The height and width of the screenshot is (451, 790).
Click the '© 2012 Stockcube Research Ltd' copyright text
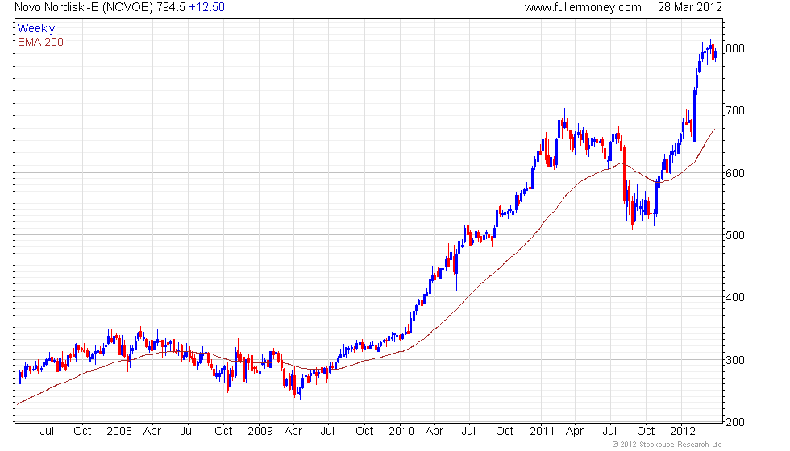(667, 445)
